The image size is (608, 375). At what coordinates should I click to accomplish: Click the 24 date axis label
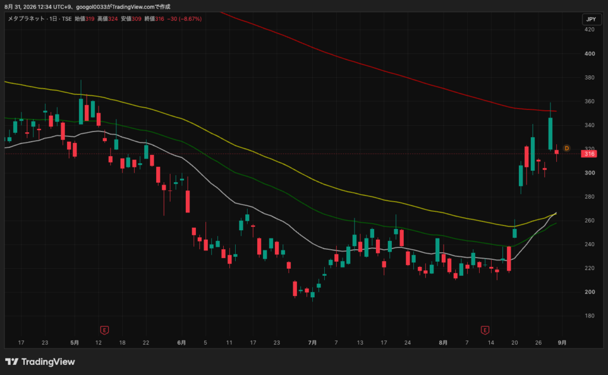[x=407, y=342]
